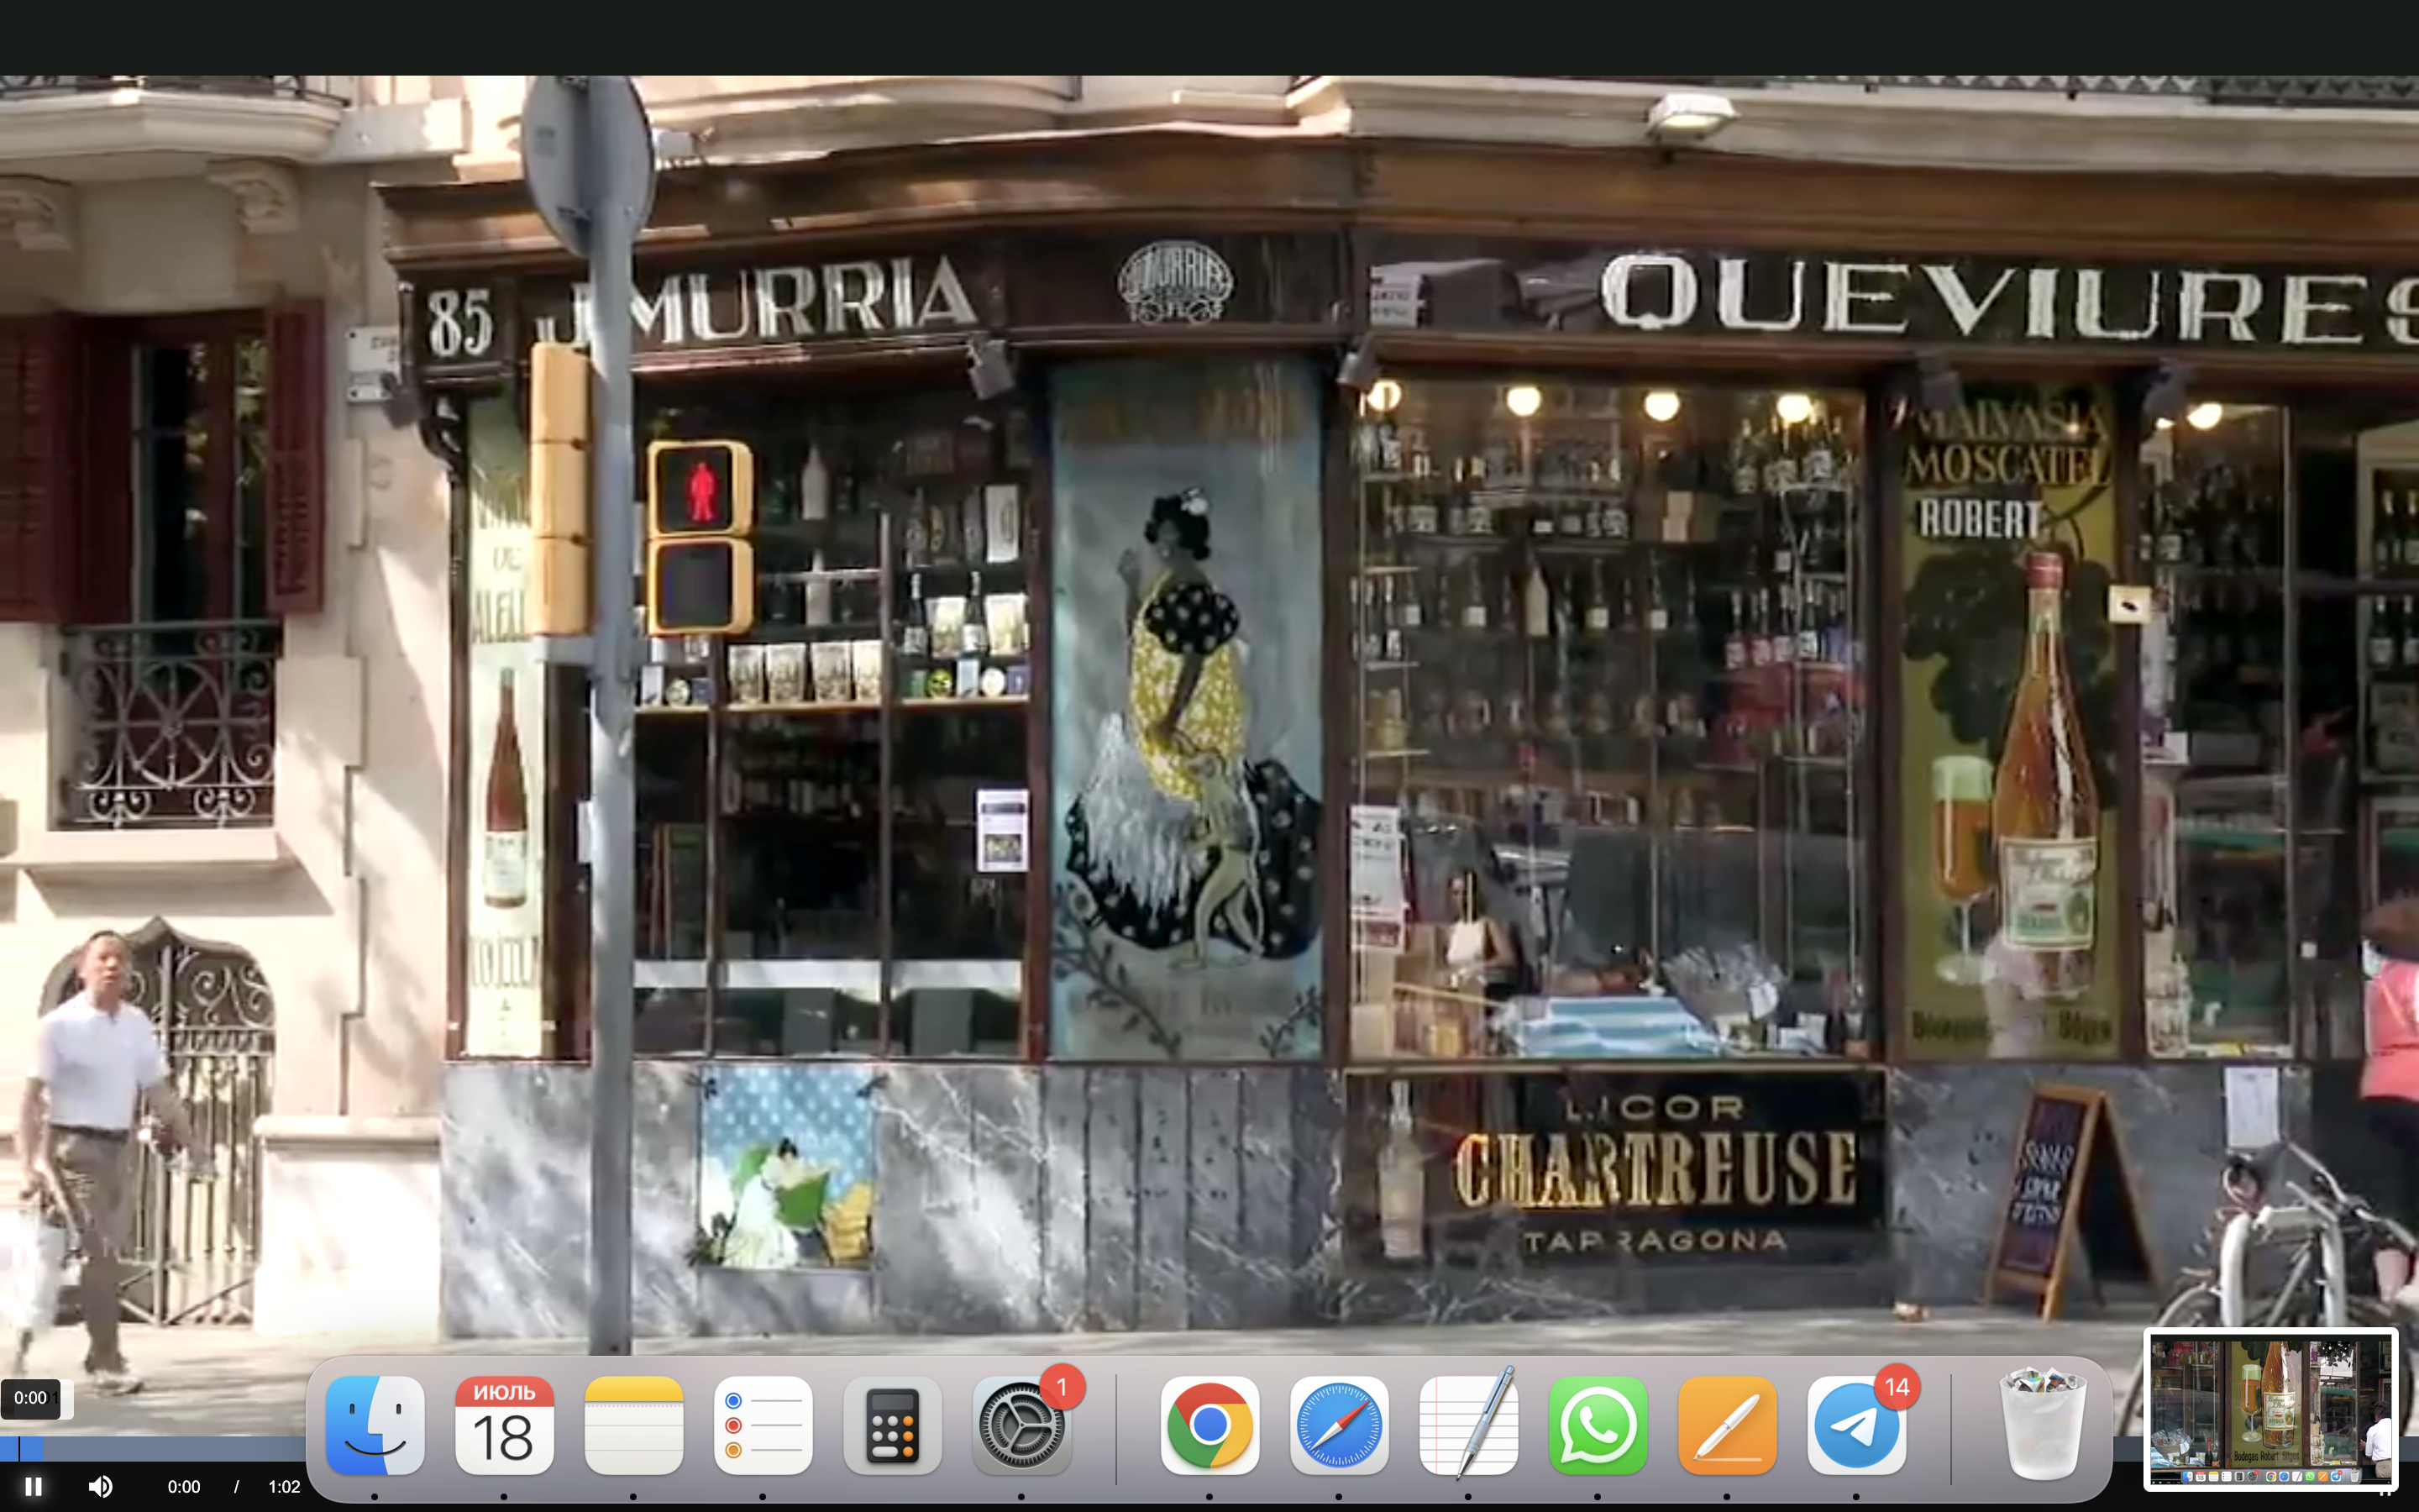Open Telegram with 14 unread badge
The image size is (2419, 1512).
click(x=1856, y=1425)
